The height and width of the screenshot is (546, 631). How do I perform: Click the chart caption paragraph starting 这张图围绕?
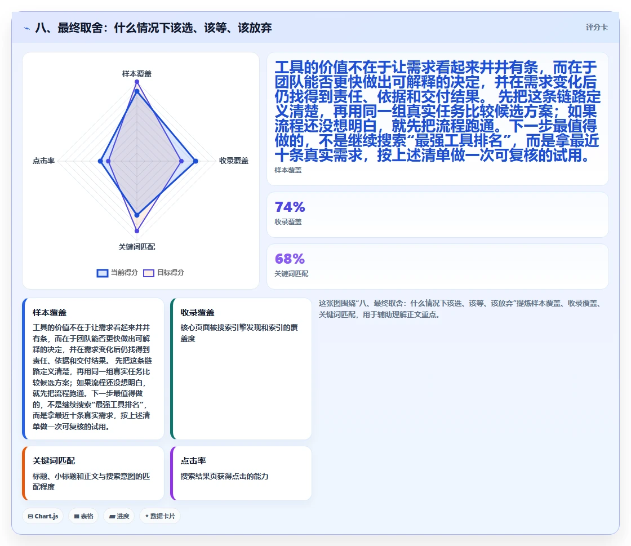(x=461, y=309)
